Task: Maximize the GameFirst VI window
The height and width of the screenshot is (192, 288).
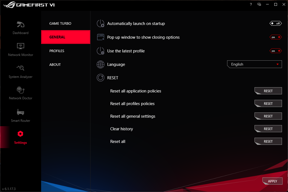Action: click(275, 4)
